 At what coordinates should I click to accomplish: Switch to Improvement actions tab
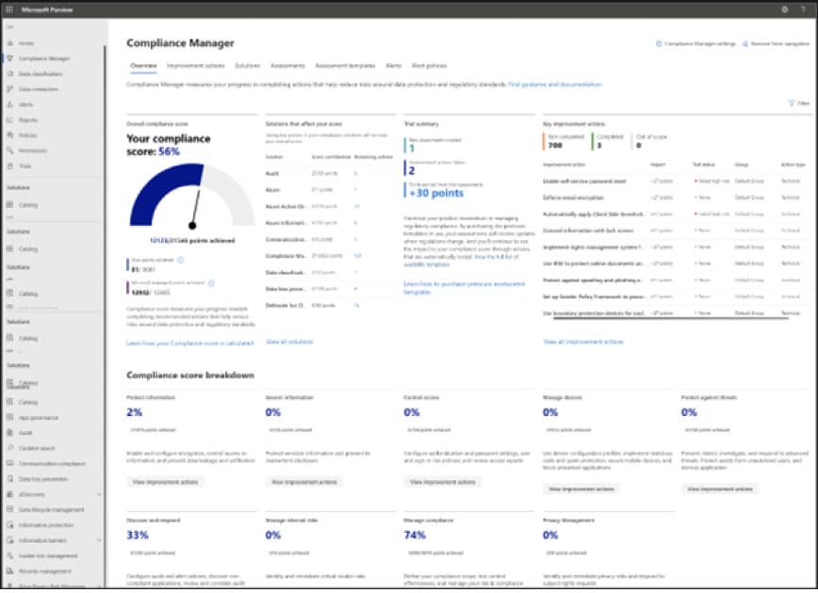pyautogui.click(x=196, y=66)
